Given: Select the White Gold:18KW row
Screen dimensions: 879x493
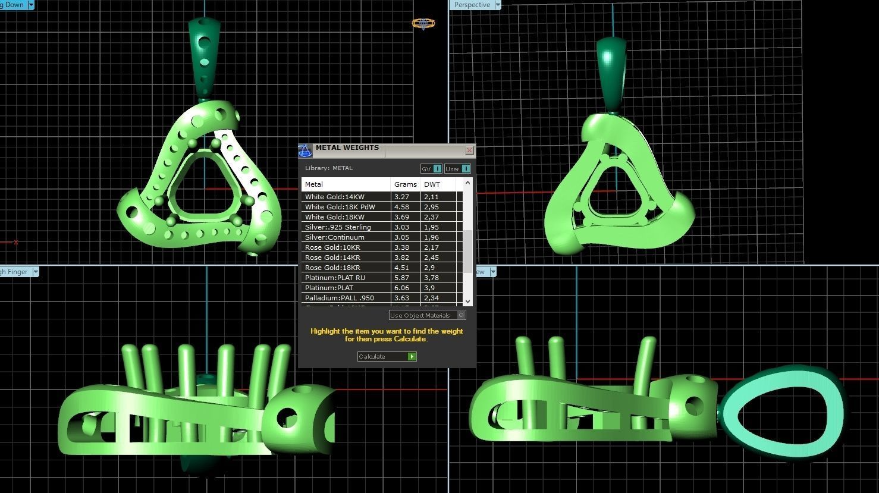Looking at the screenshot, I should point(382,217).
